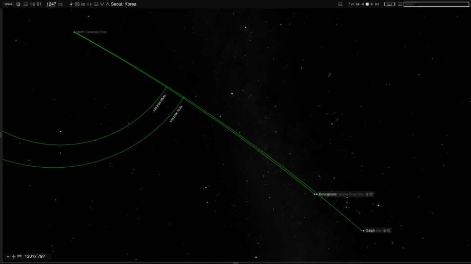Select the month field "1월"
This screenshot has height=264, width=471.
[x=33, y=4]
